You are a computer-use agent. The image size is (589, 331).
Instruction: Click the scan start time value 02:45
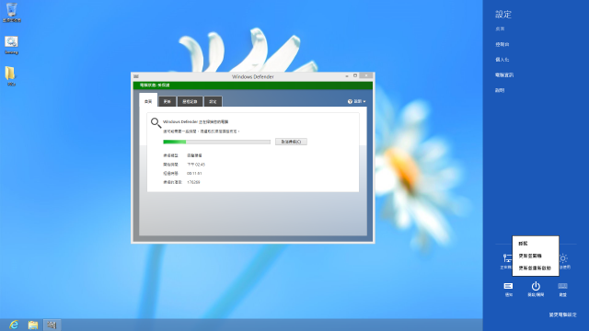point(196,165)
